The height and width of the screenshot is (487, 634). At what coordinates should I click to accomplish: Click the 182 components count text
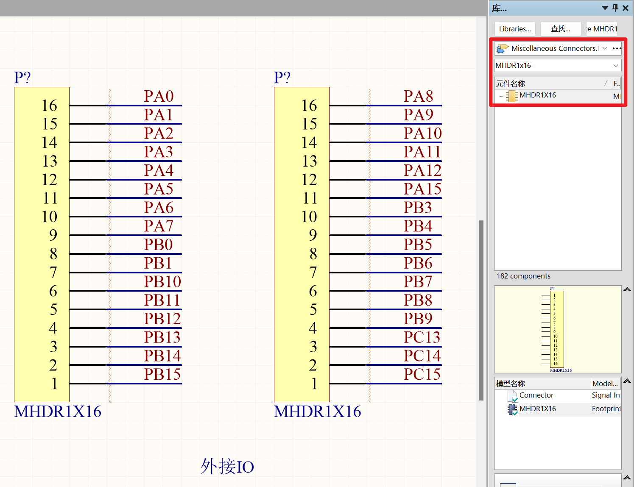coord(523,276)
